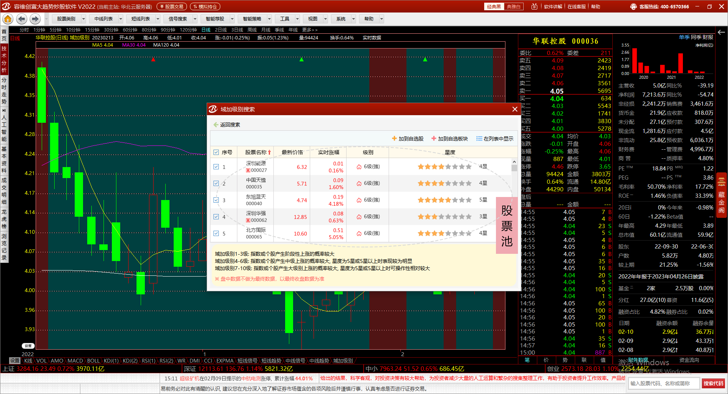Expand the 信号搜索 dropdown arrow

[195, 19]
